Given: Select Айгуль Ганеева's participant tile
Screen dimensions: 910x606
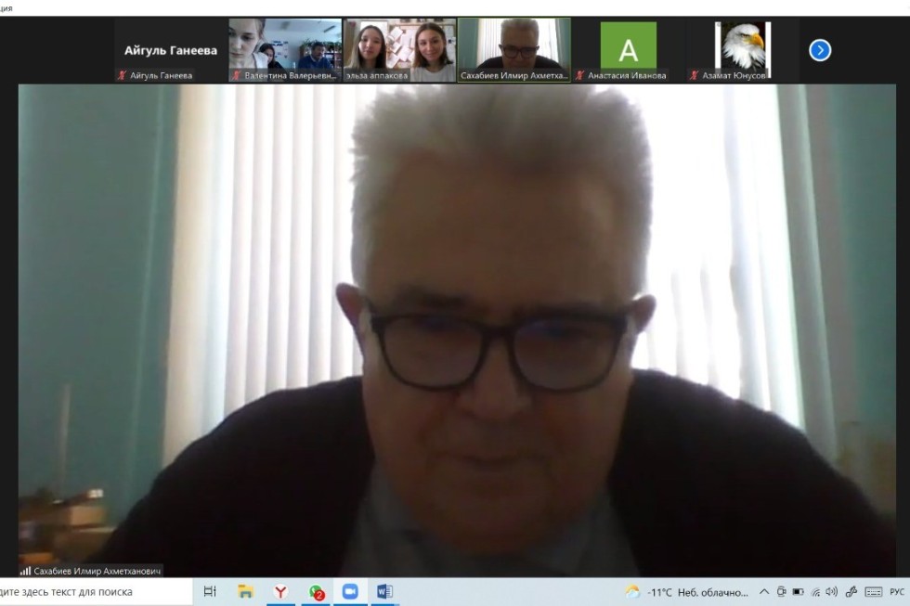Looking at the screenshot, I should click(x=171, y=50).
